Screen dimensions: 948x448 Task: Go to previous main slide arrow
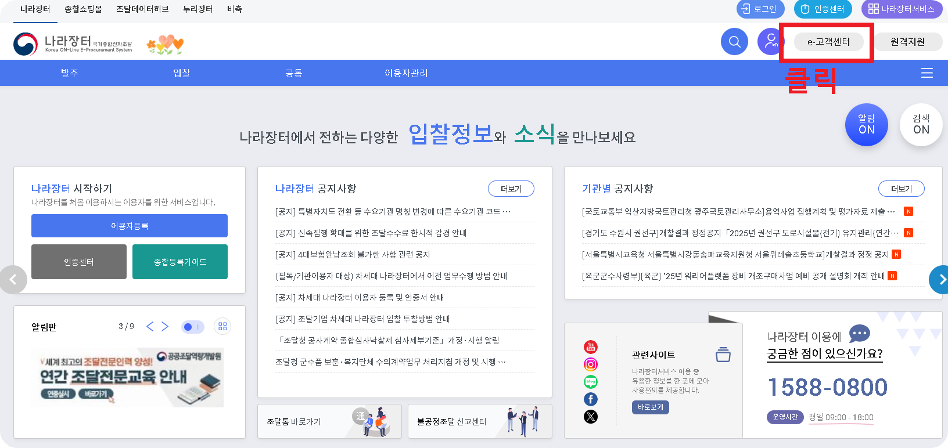pyautogui.click(x=13, y=280)
